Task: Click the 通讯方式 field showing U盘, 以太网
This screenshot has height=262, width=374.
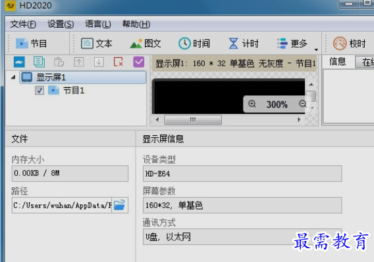Action: [x=242, y=237]
